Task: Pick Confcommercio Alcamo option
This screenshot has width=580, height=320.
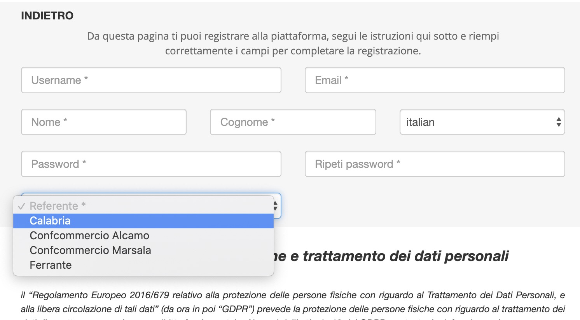Action: pos(89,235)
